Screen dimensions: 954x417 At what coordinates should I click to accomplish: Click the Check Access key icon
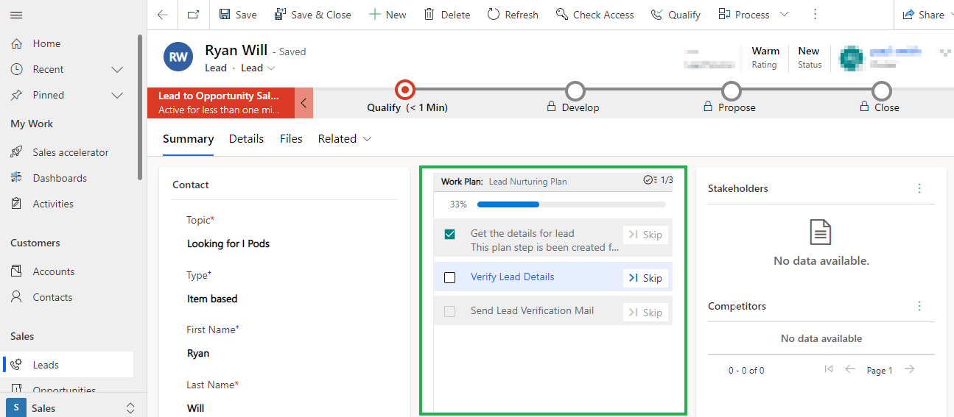click(x=562, y=15)
